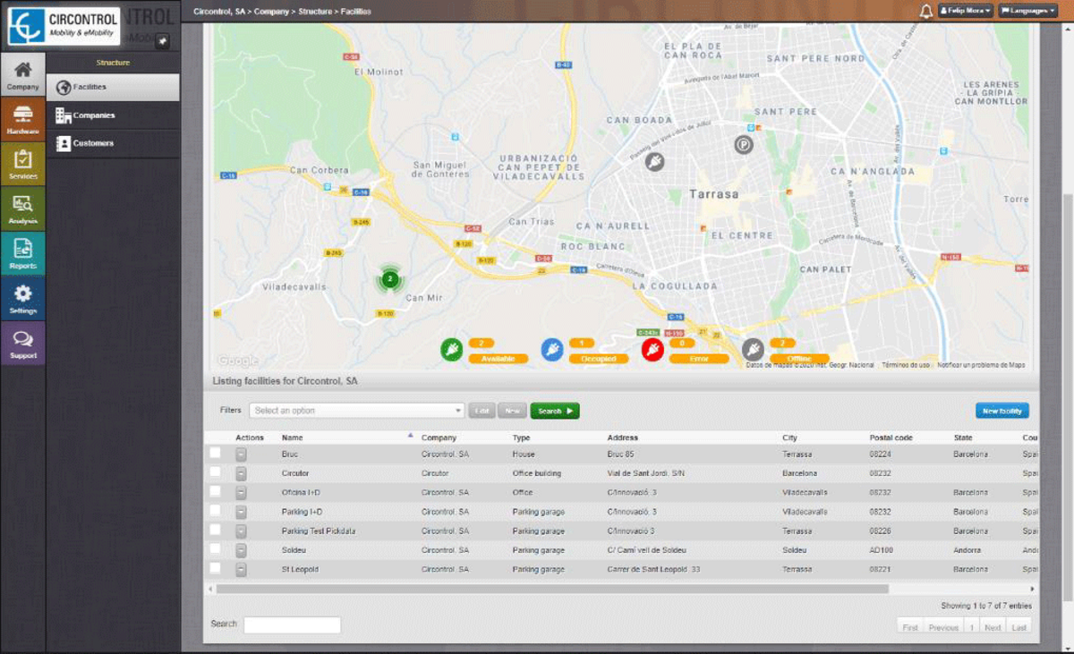Open the Company section in sidebar

[x=23, y=74]
